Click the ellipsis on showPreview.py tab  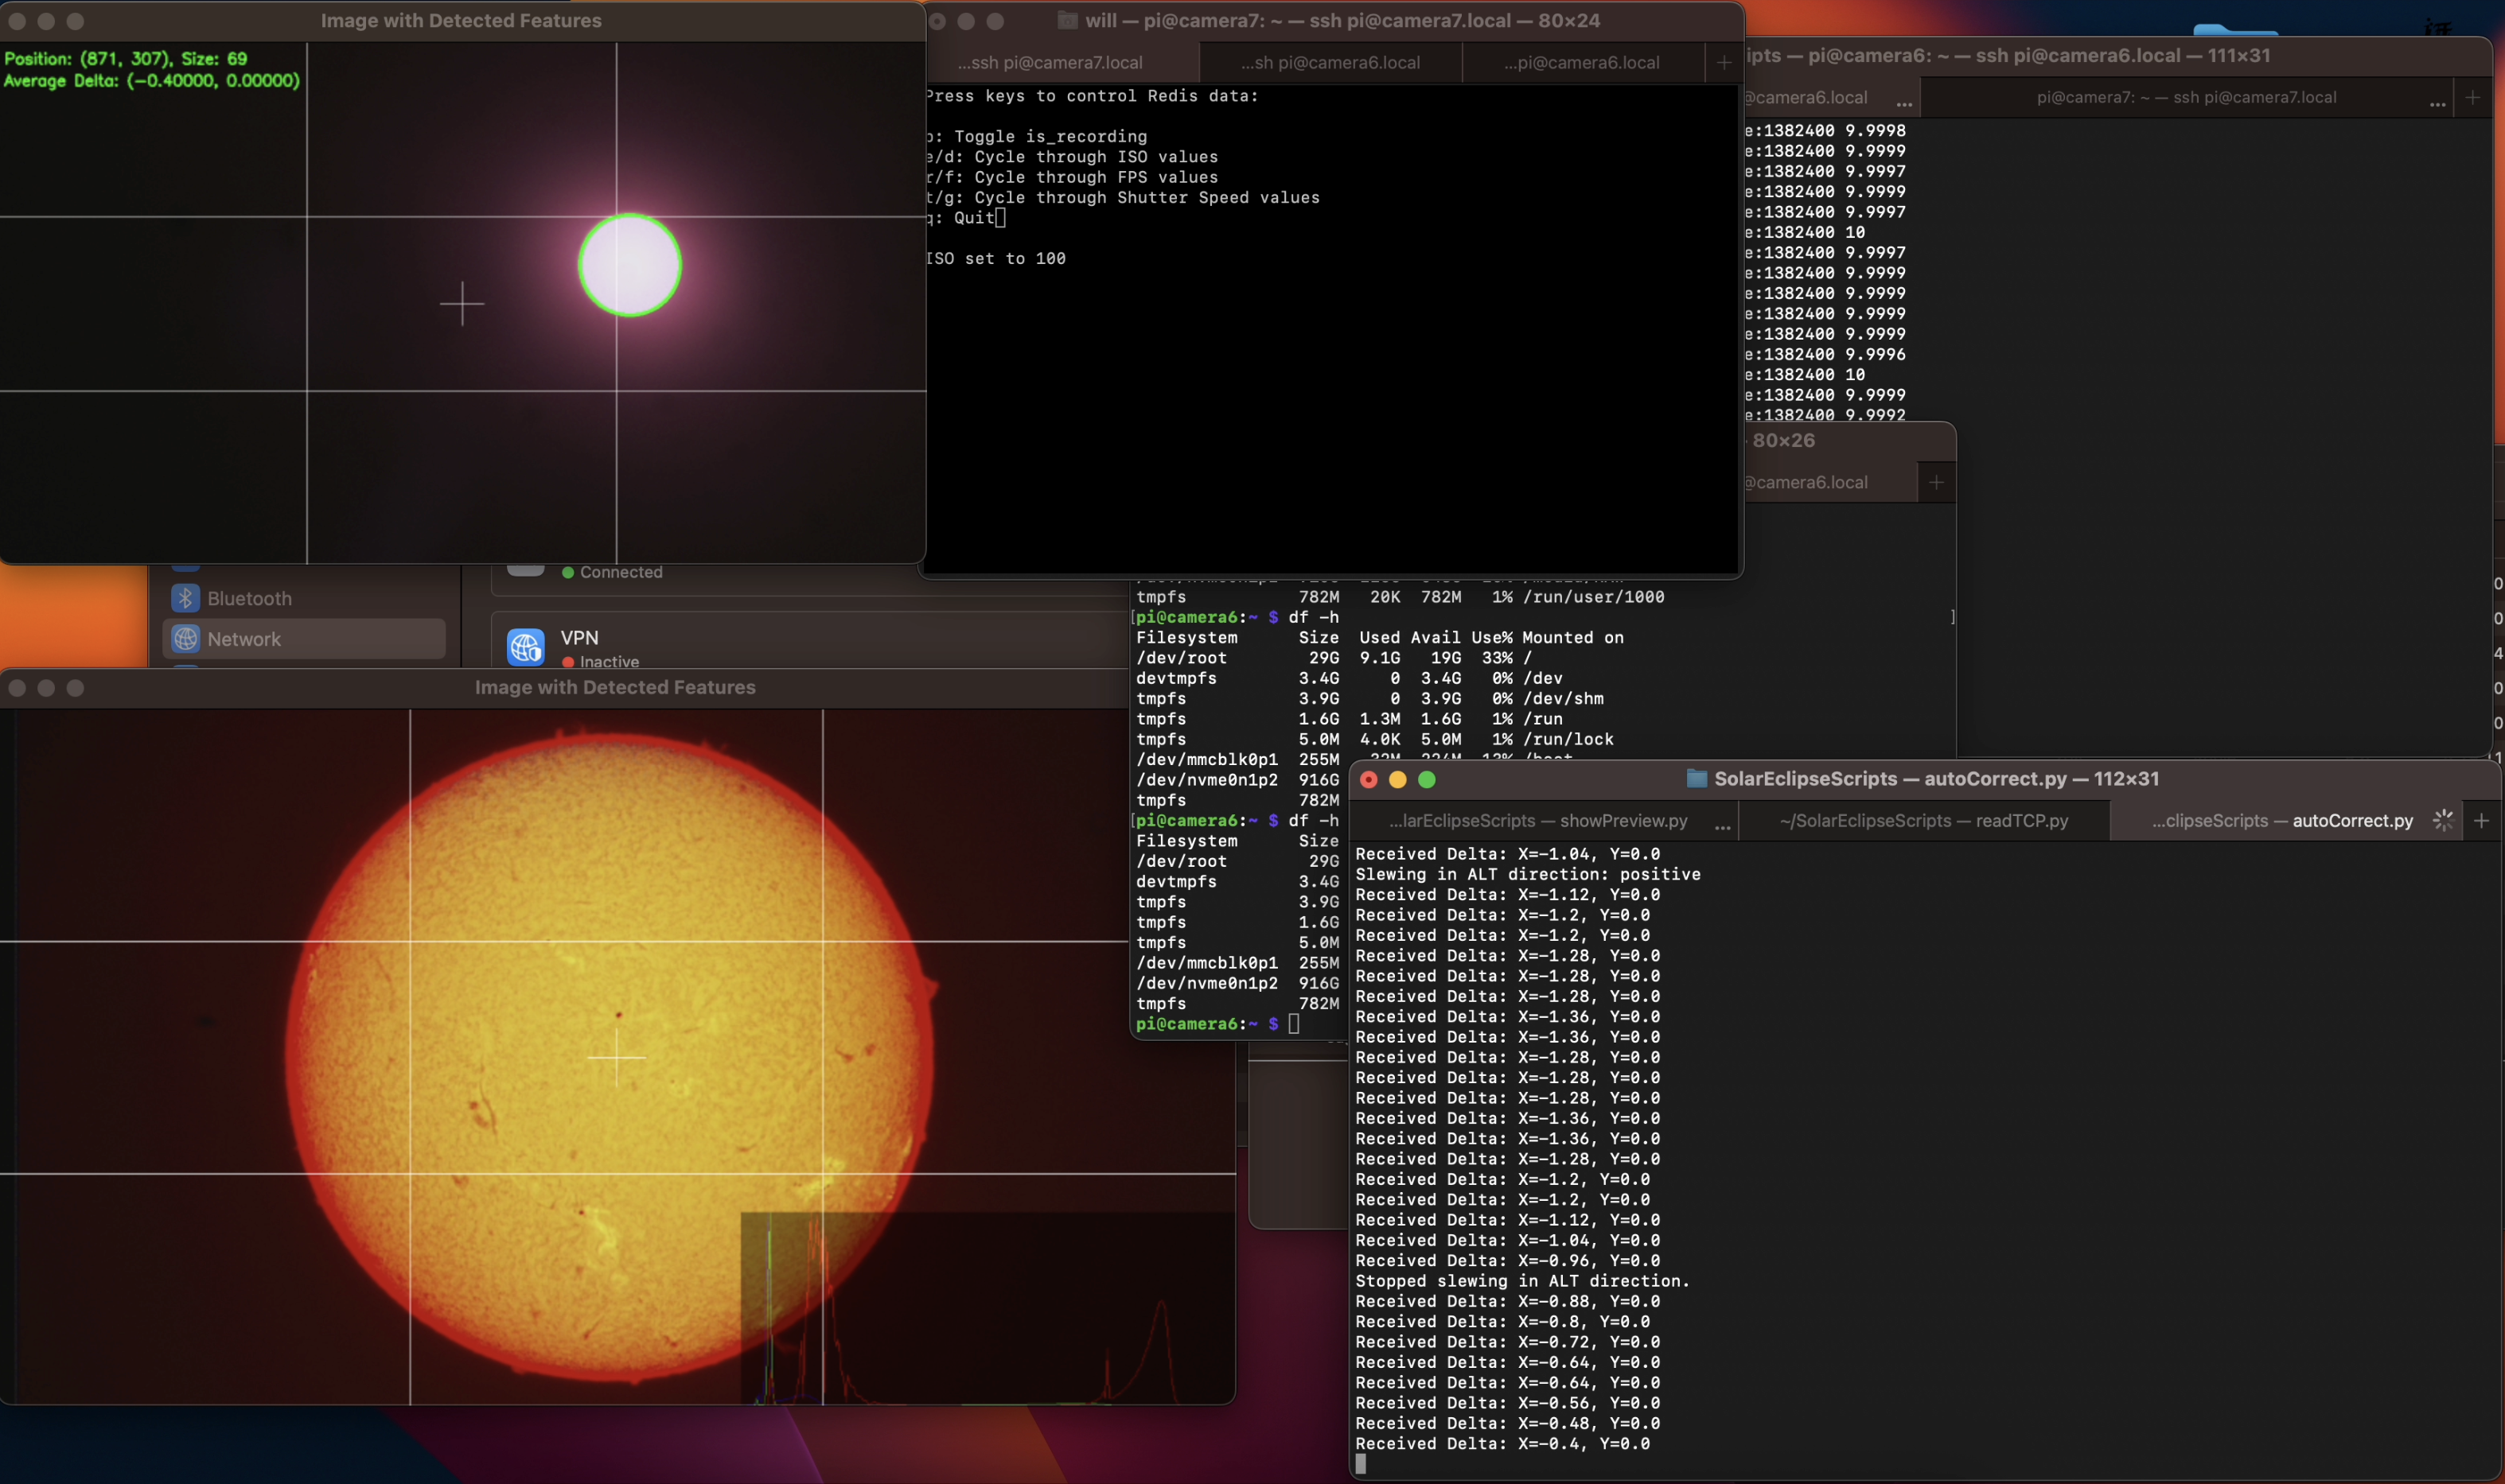coord(1722,824)
